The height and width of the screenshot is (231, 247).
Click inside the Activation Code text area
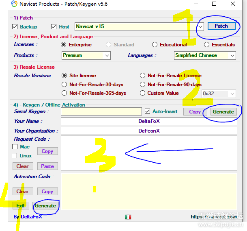[x=149, y=192]
